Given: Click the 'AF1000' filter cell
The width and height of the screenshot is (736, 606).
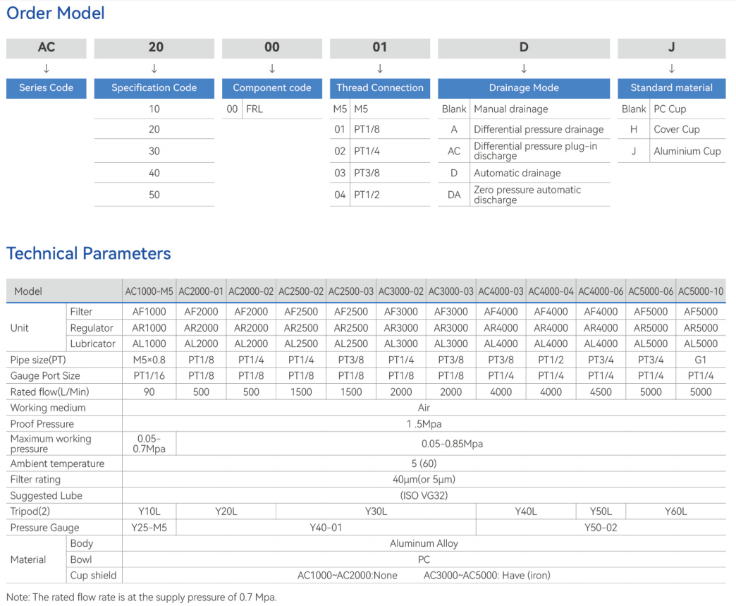Looking at the screenshot, I should coord(149,312).
